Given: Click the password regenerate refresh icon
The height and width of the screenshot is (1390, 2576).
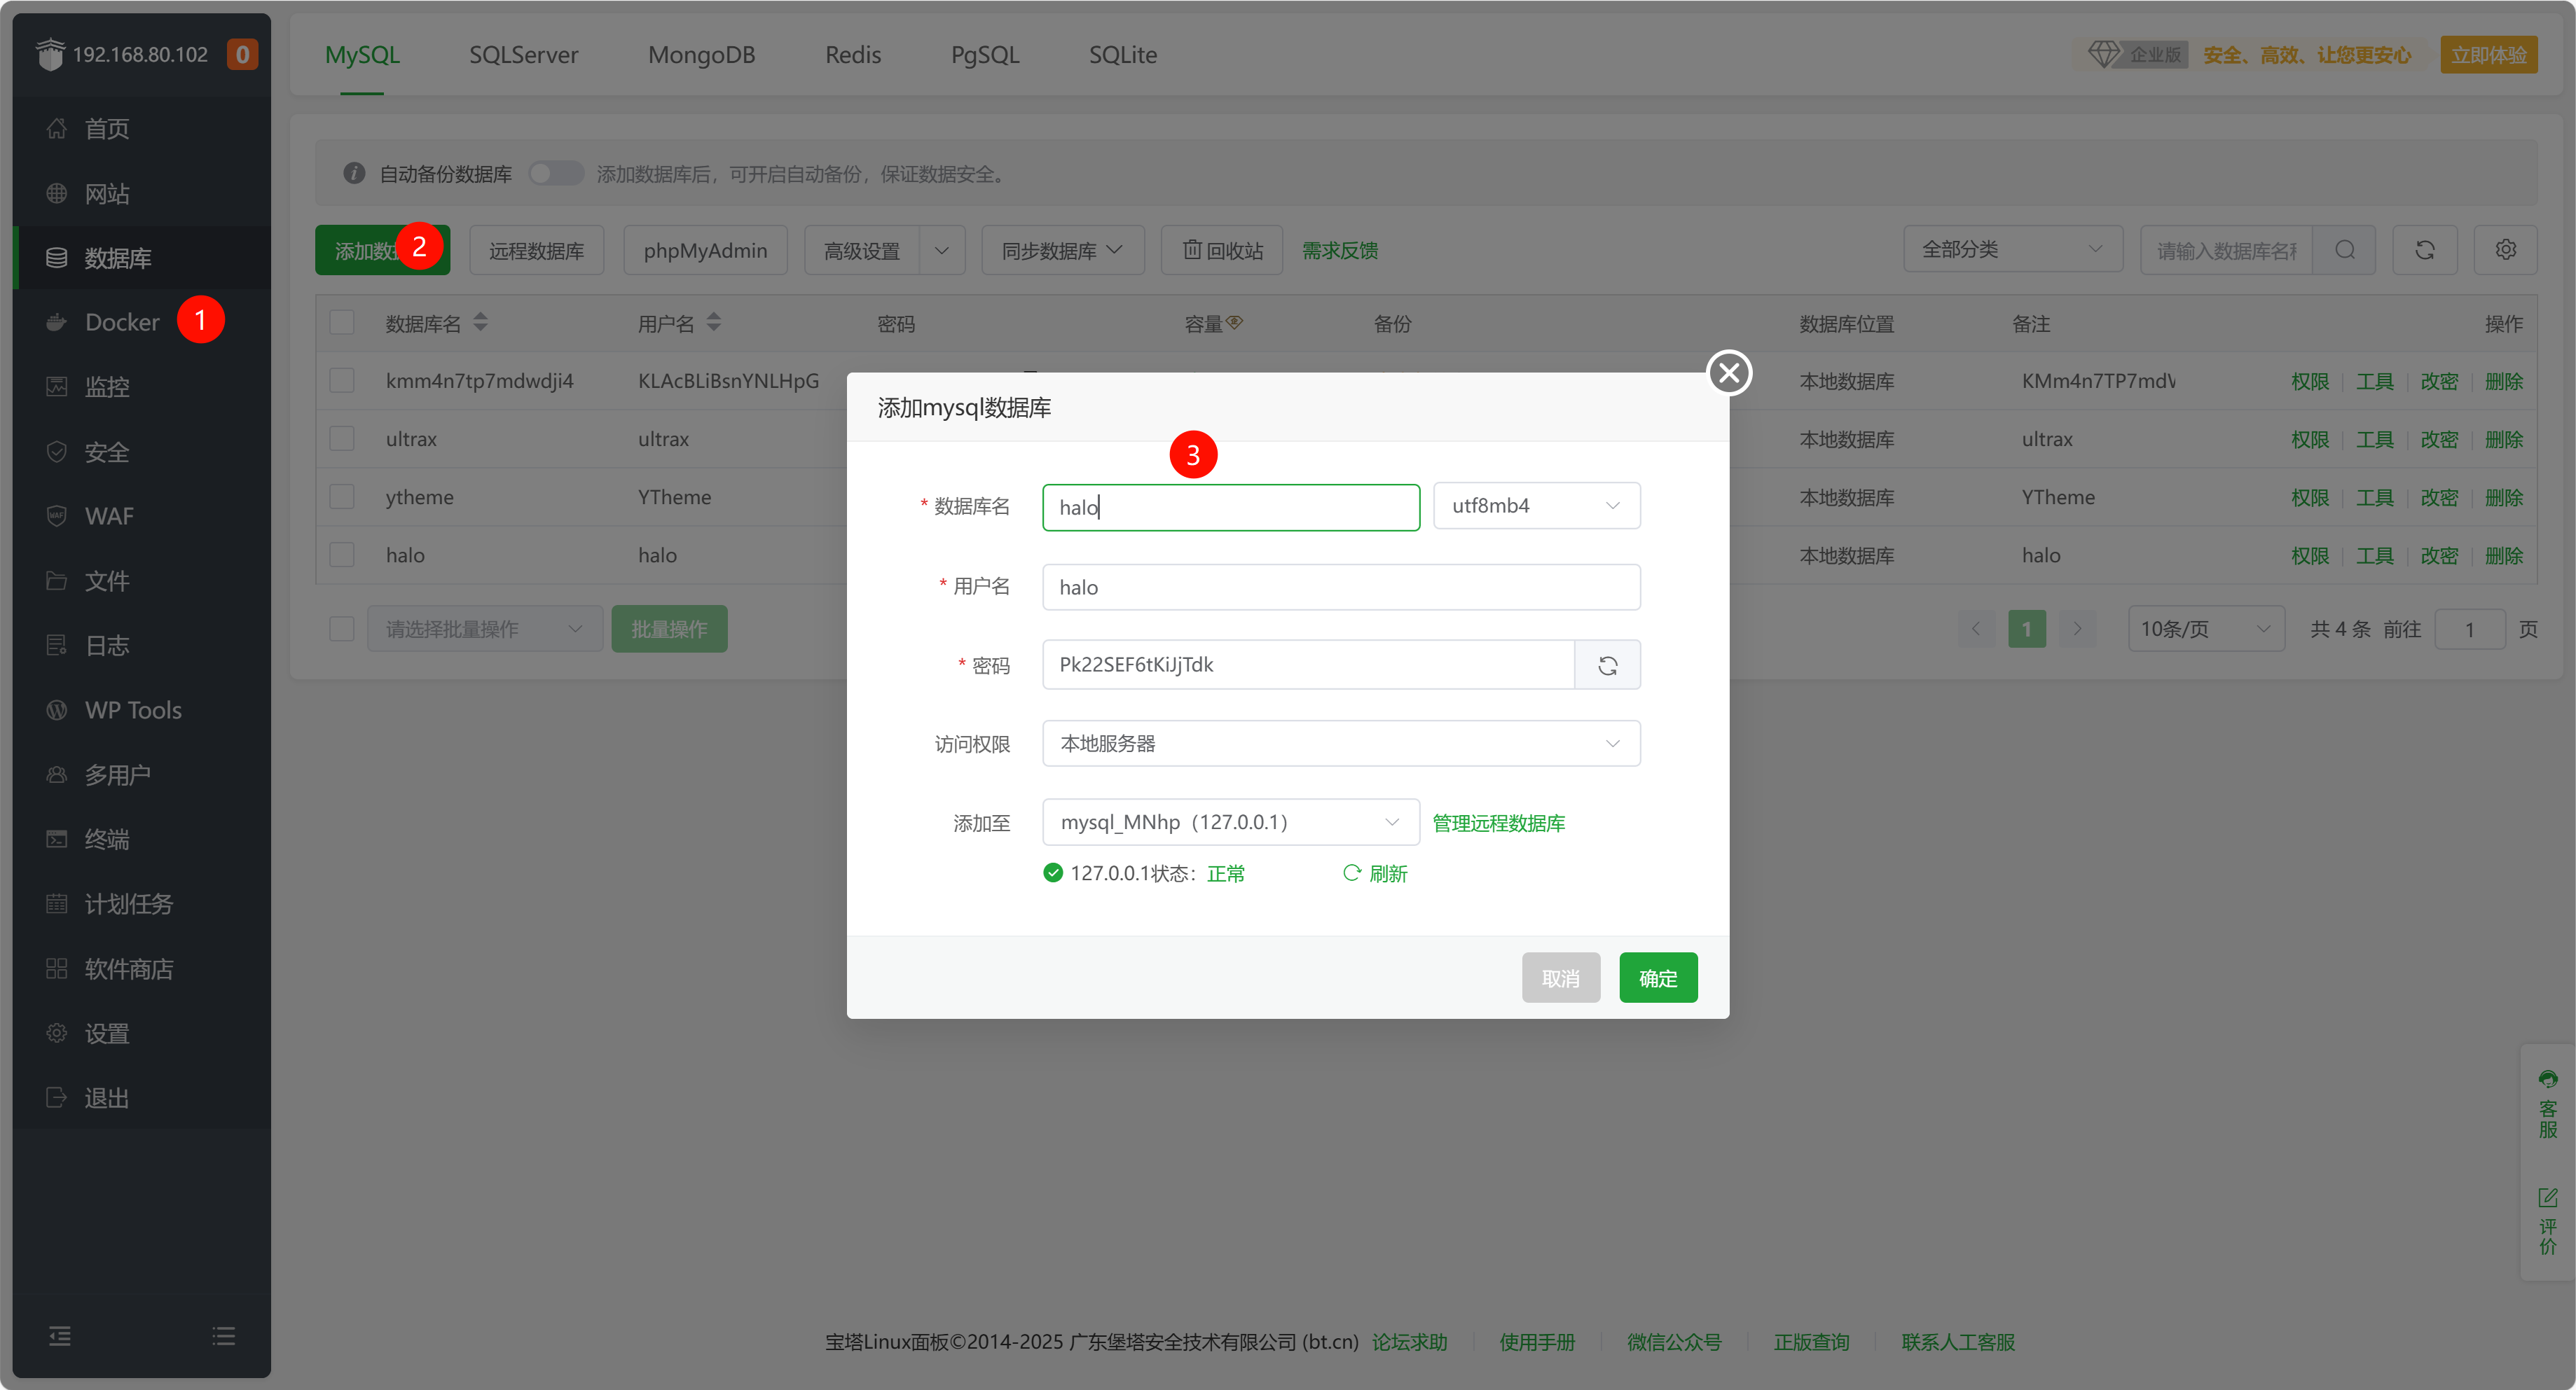Looking at the screenshot, I should click(x=1607, y=665).
